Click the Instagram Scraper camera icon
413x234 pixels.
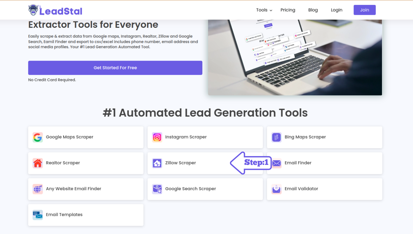click(157, 137)
